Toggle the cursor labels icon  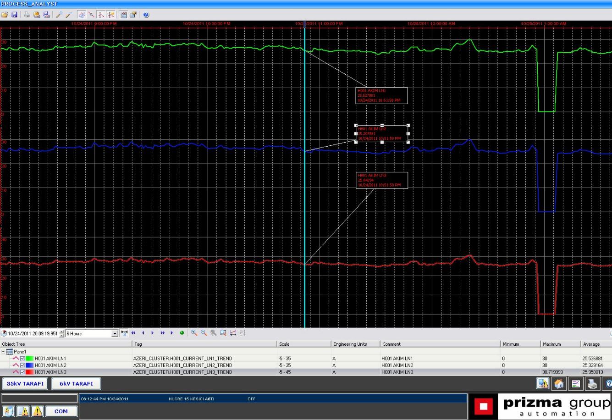tap(101, 15)
